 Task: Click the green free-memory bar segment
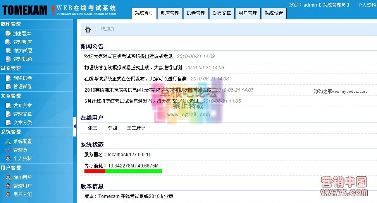click(134, 171)
